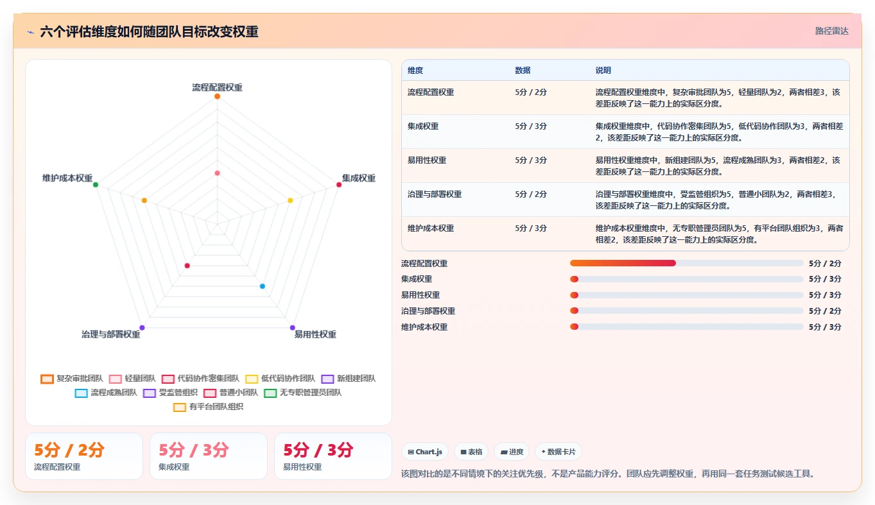The width and height of the screenshot is (875, 505).
Task: Click the footnote starting with 该图对比的是
Action: 608,474
